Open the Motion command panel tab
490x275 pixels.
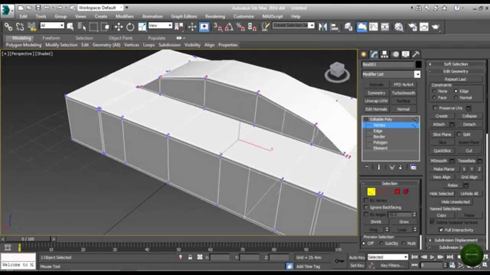[x=395, y=54]
